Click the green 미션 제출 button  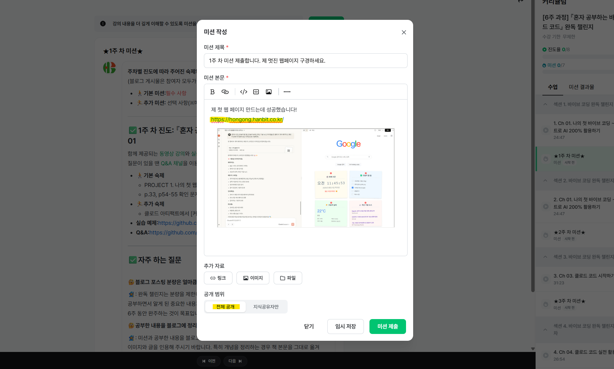click(387, 327)
